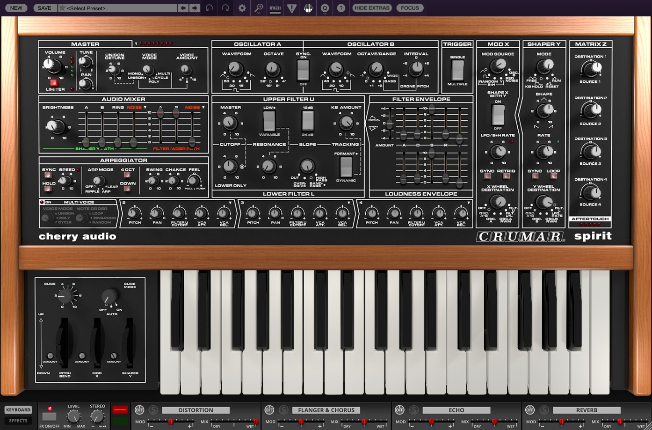
Task: Click the Shaper Y Mode knob
Action: (544, 66)
